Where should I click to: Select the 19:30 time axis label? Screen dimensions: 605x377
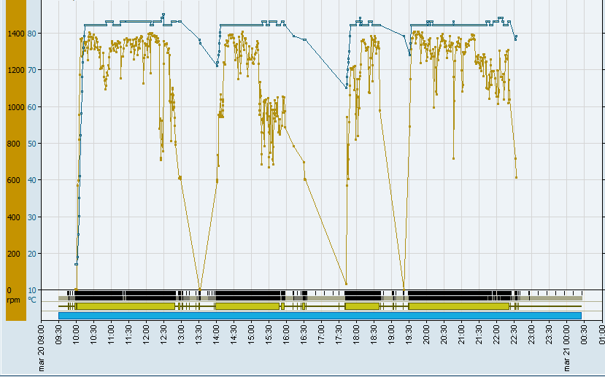click(409, 335)
